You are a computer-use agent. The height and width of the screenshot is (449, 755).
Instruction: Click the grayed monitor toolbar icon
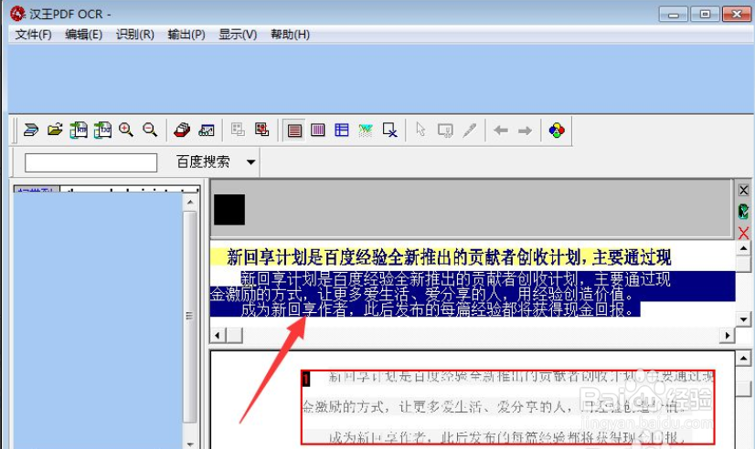[x=445, y=130]
